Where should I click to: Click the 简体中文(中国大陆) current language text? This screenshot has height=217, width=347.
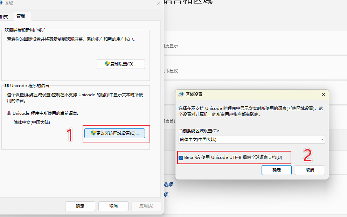[32, 122]
